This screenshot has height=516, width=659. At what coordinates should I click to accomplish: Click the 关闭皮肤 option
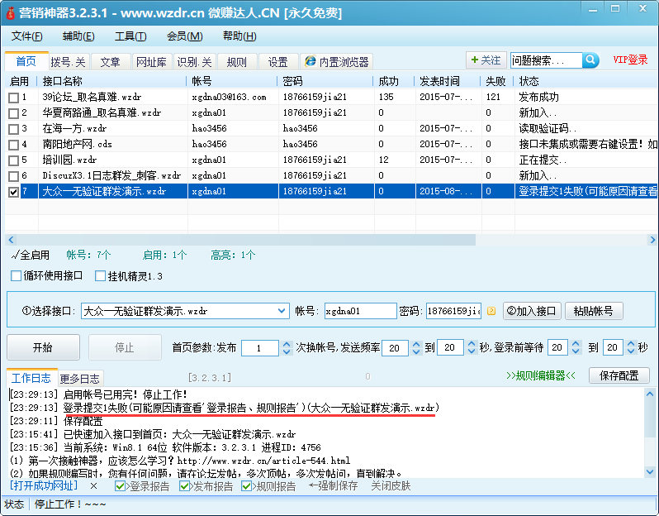[x=391, y=486]
